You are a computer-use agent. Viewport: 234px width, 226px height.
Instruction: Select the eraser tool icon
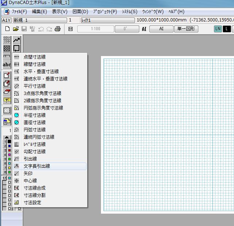tap(7, 92)
